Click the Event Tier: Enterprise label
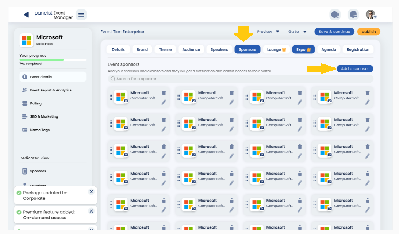Screen dimensions: 399x234 click(122, 32)
